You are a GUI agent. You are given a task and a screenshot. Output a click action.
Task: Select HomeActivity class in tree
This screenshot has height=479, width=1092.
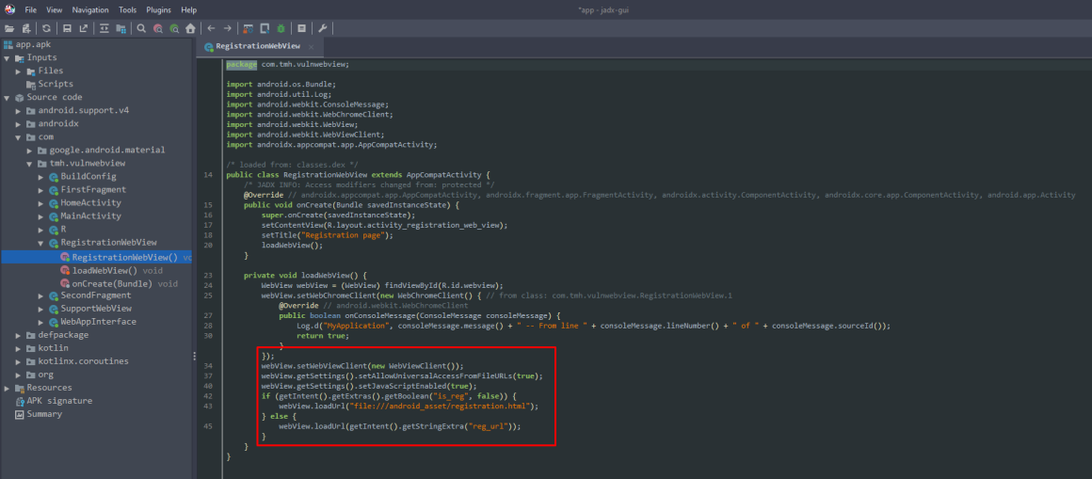tap(85, 203)
